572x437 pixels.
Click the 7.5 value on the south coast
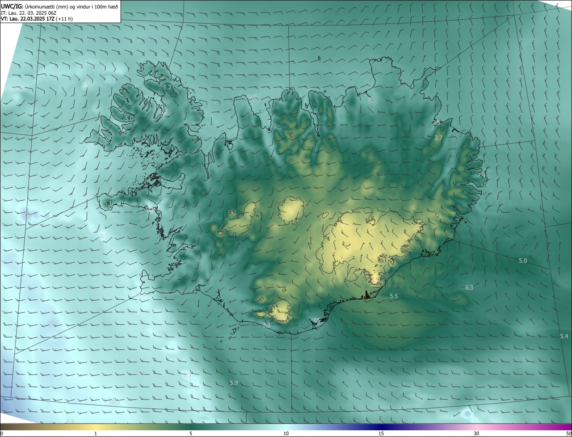316,321
